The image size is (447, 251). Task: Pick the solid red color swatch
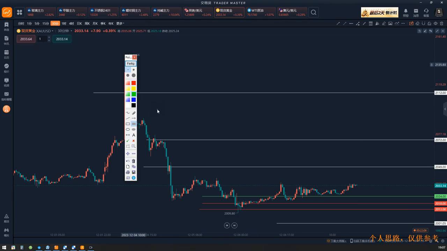[x=133, y=83]
